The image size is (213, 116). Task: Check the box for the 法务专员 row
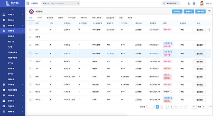30,30
